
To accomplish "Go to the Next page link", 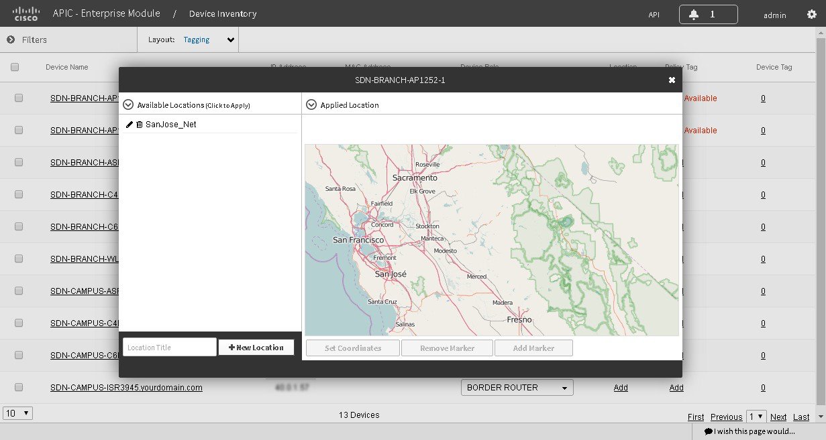I will [778, 417].
